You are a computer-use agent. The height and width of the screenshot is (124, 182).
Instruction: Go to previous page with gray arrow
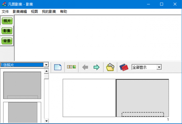click(85, 67)
